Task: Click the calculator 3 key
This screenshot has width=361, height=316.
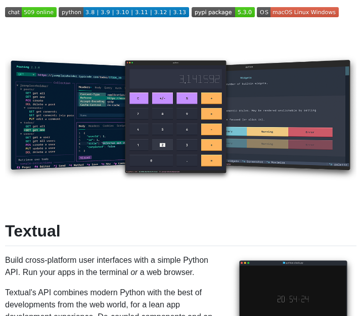Action: 187,145
